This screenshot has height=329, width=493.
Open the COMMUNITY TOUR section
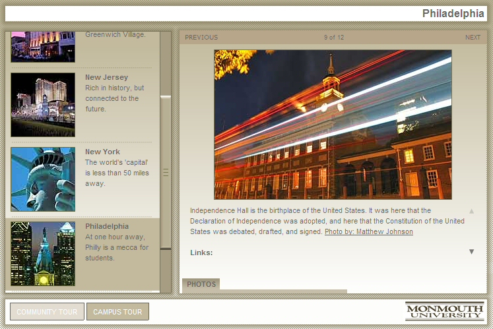tap(47, 312)
